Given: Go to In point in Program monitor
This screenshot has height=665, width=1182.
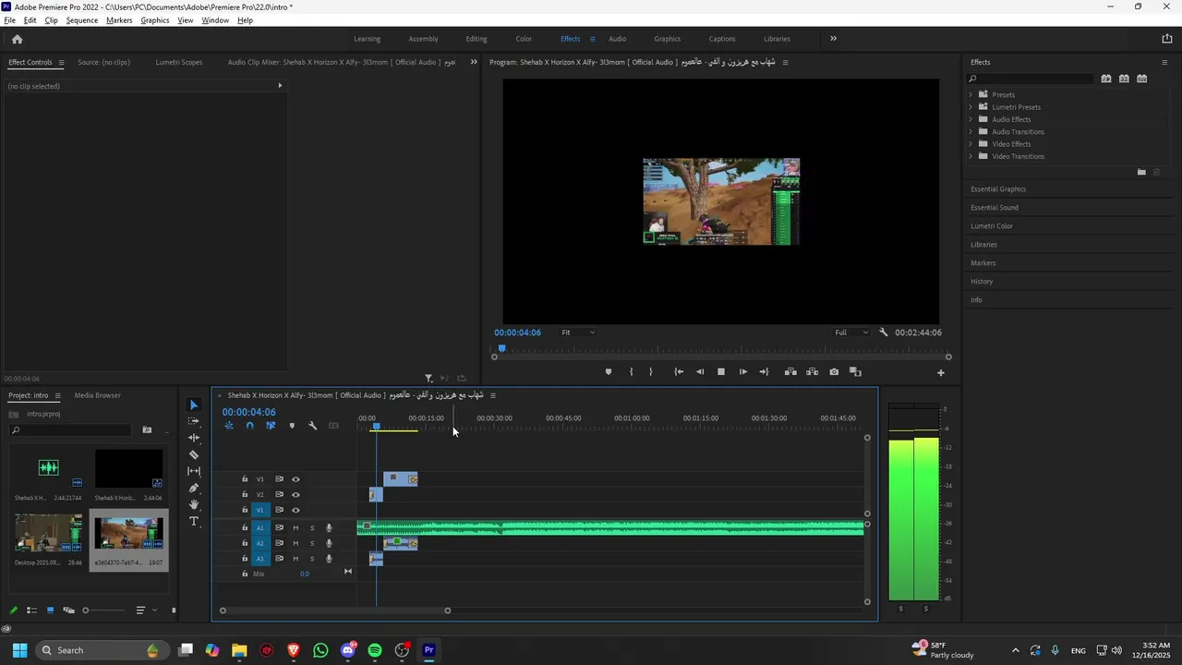Looking at the screenshot, I should pos(679,371).
